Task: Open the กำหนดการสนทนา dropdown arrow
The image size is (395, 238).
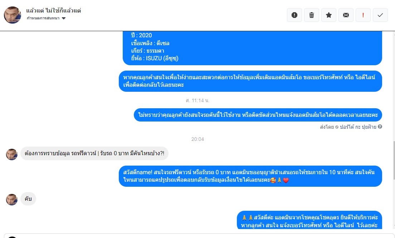Action: click(x=64, y=18)
